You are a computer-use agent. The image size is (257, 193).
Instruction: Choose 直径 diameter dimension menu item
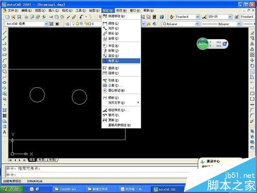coord(121,56)
